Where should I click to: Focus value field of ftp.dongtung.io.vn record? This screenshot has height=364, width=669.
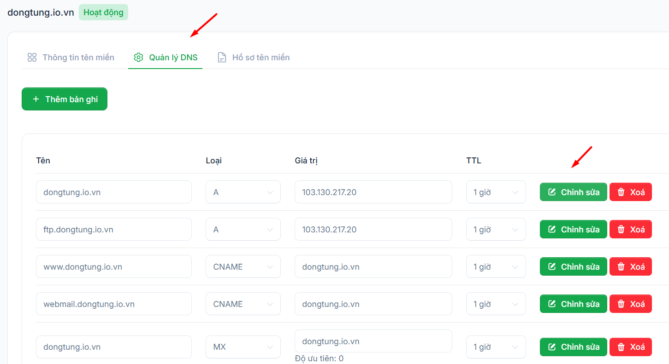pyautogui.click(x=373, y=229)
